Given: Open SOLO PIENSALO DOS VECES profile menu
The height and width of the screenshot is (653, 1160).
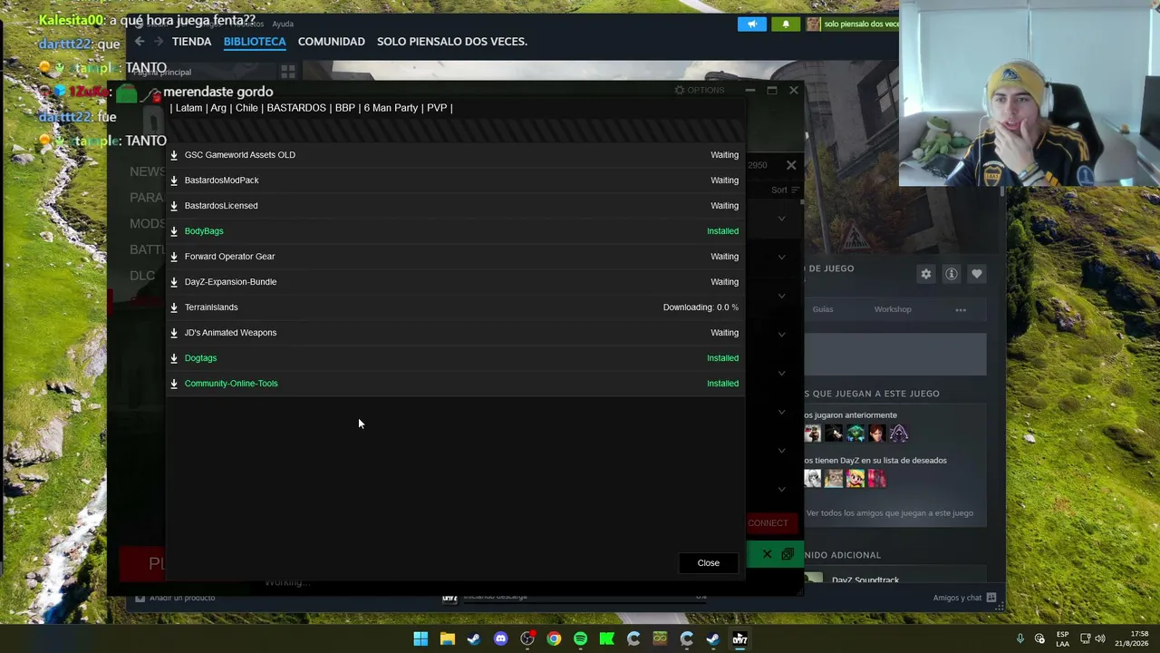Looking at the screenshot, I should [x=452, y=42].
